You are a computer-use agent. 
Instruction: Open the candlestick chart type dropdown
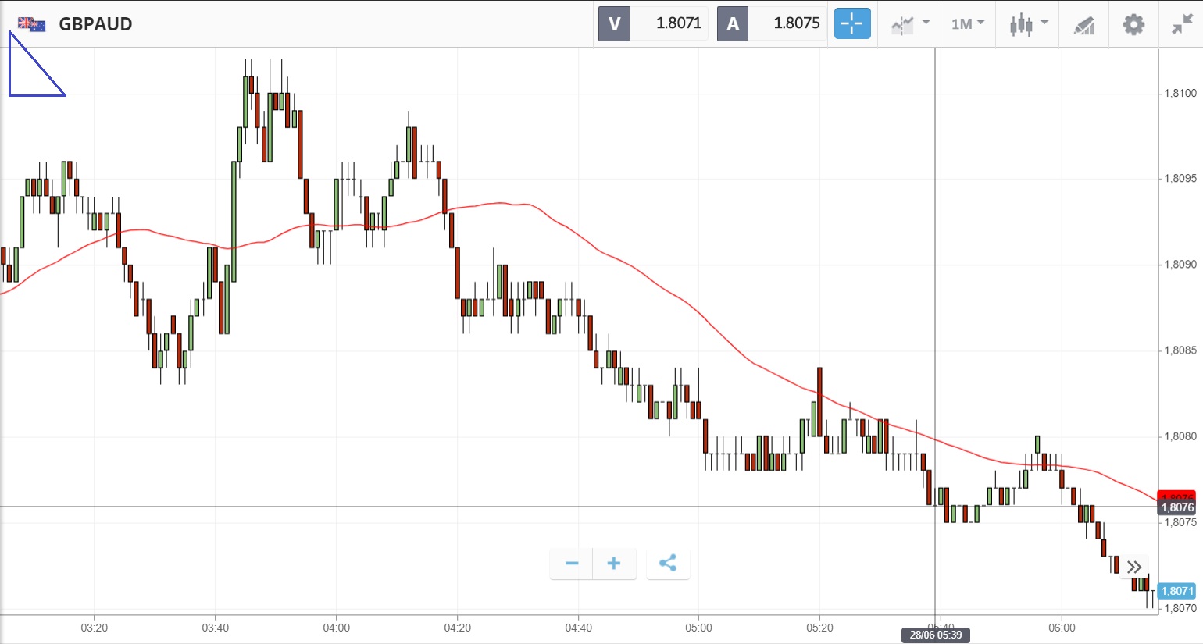click(1029, 24)
